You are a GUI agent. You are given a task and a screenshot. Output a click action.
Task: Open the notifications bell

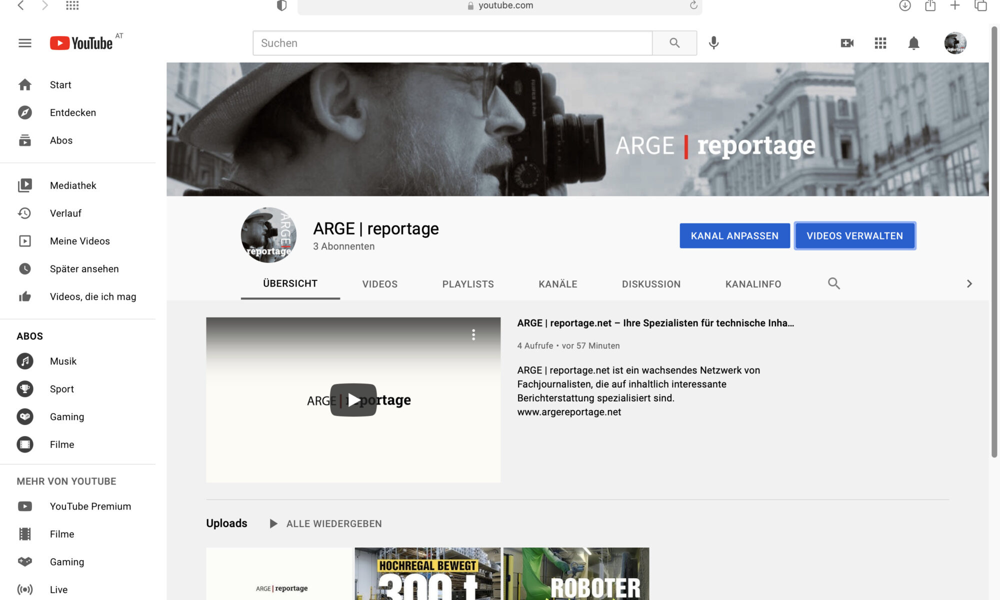(x=913, y=43)
